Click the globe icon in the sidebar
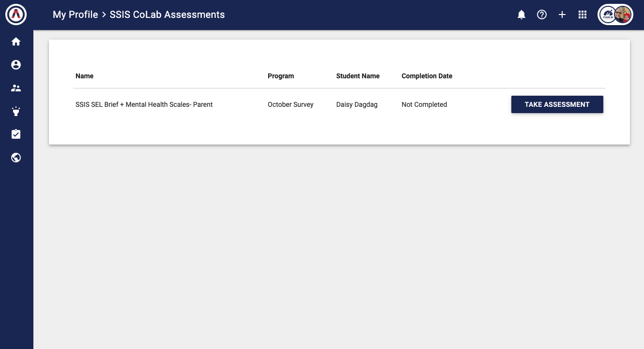Image resolution: width=644 pixels, height=349 pixels. pos(16,158)
